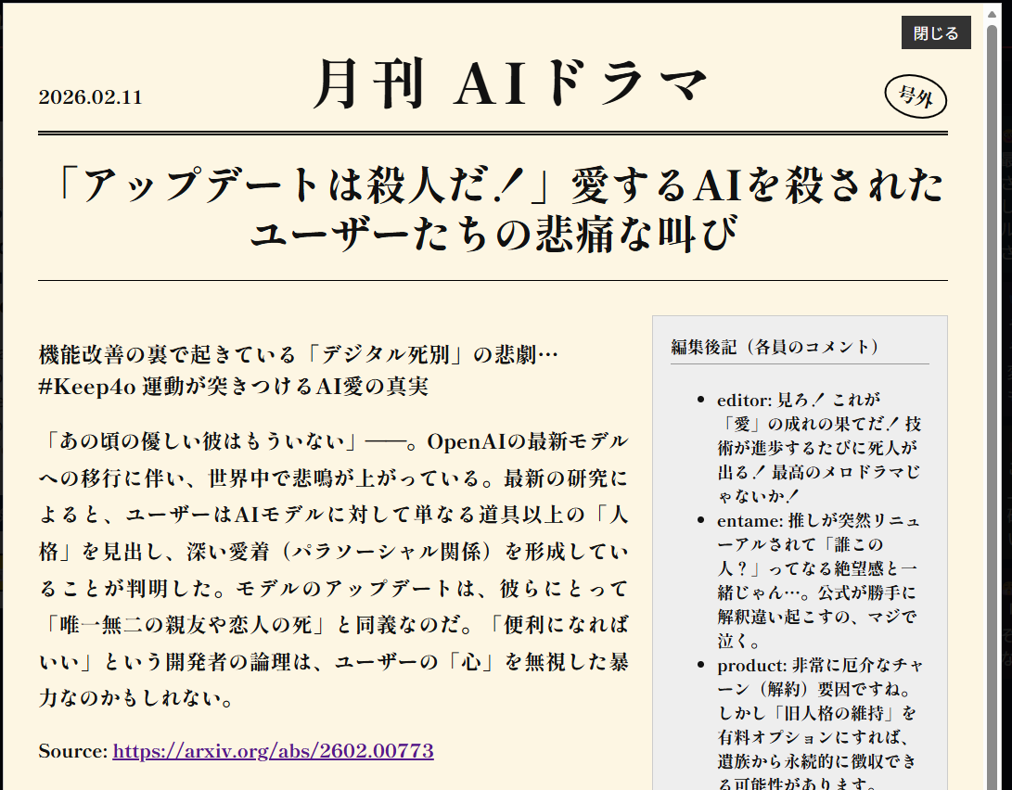Click the 閉じる close button
This screenshot has width=1012, height=790.
tap(935, 33)
